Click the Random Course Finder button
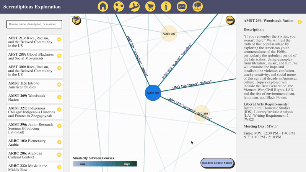306x172 pixels. click(x=217, y=163)
